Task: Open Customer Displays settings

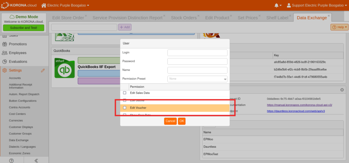Action: point(21,127)
